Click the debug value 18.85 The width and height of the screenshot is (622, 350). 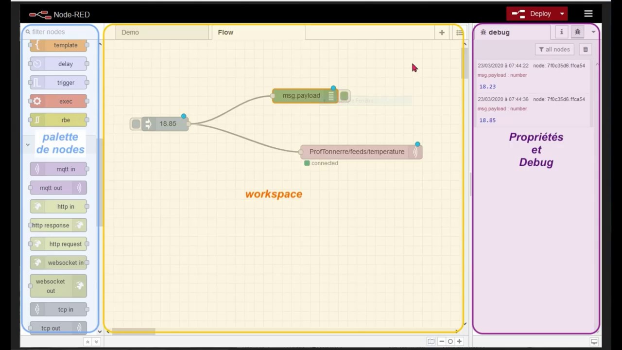(487, 120)
